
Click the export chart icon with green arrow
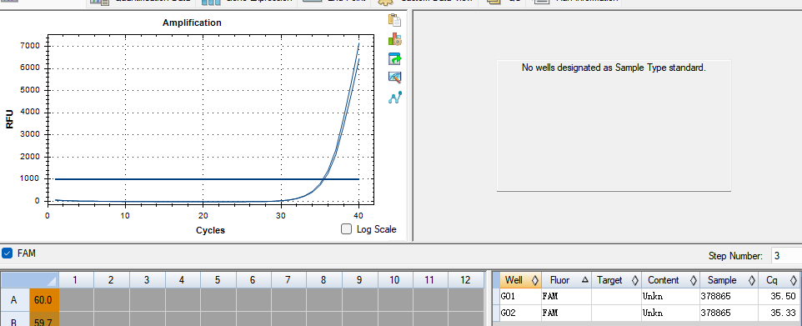pos(395,58)
